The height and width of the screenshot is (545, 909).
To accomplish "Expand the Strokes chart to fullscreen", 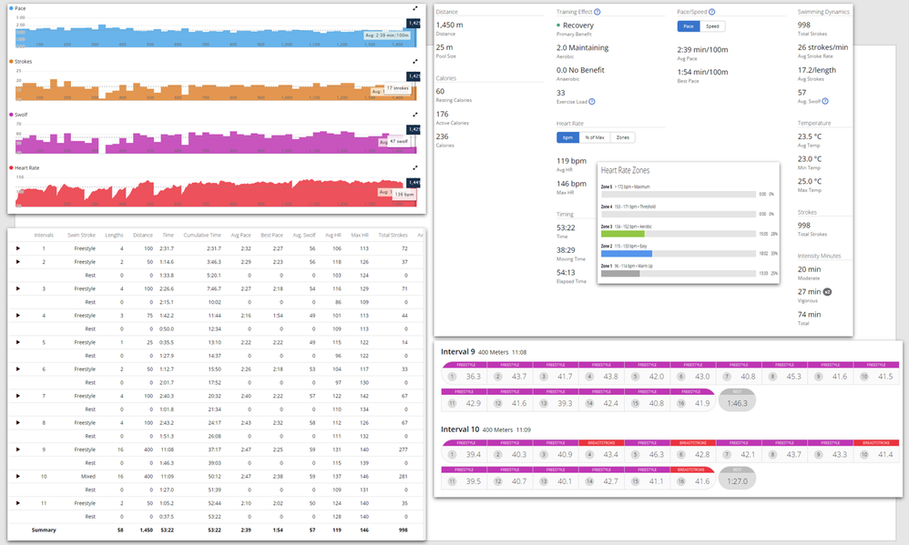I will pyautogui.click(x=415, y=61).
